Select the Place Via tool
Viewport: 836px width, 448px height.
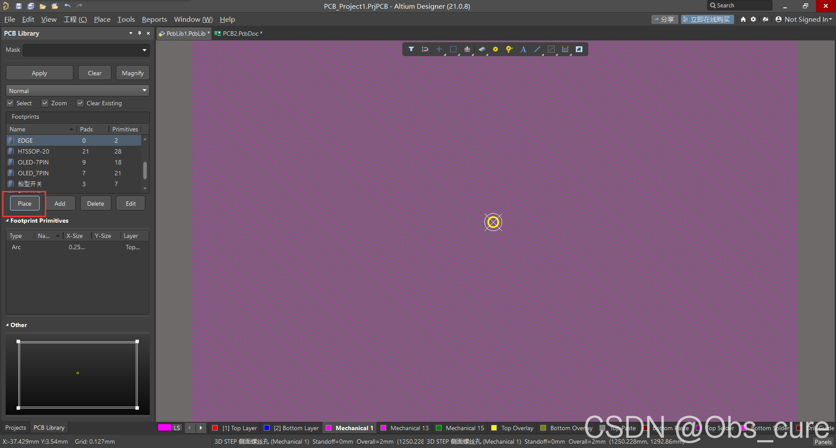pos(509,49)
